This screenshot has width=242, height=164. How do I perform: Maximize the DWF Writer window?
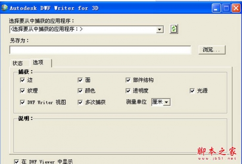pyautogui.click(x=226, y=8)
